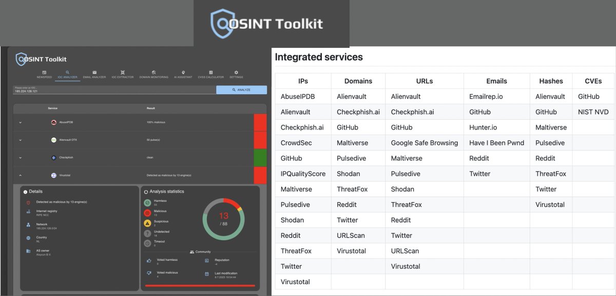Select the CVSS Calculator icon
This screenshot has height=296, width=616.
tap(211, 72)
